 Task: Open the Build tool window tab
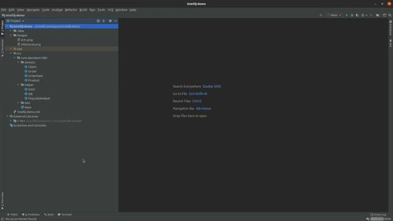click(x=49, y=215)
